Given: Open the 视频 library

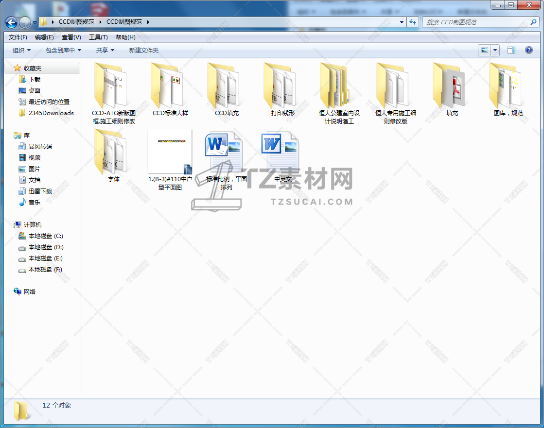Looking at the screenshot, I should (35, 158).
